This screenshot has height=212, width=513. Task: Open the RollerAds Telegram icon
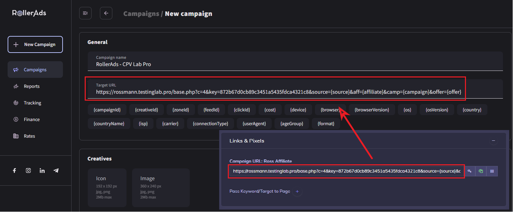pos(56,170)
